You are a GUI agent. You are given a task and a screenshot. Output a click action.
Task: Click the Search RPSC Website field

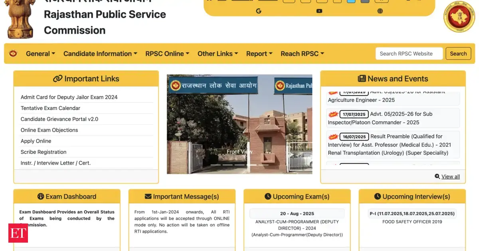409,54
